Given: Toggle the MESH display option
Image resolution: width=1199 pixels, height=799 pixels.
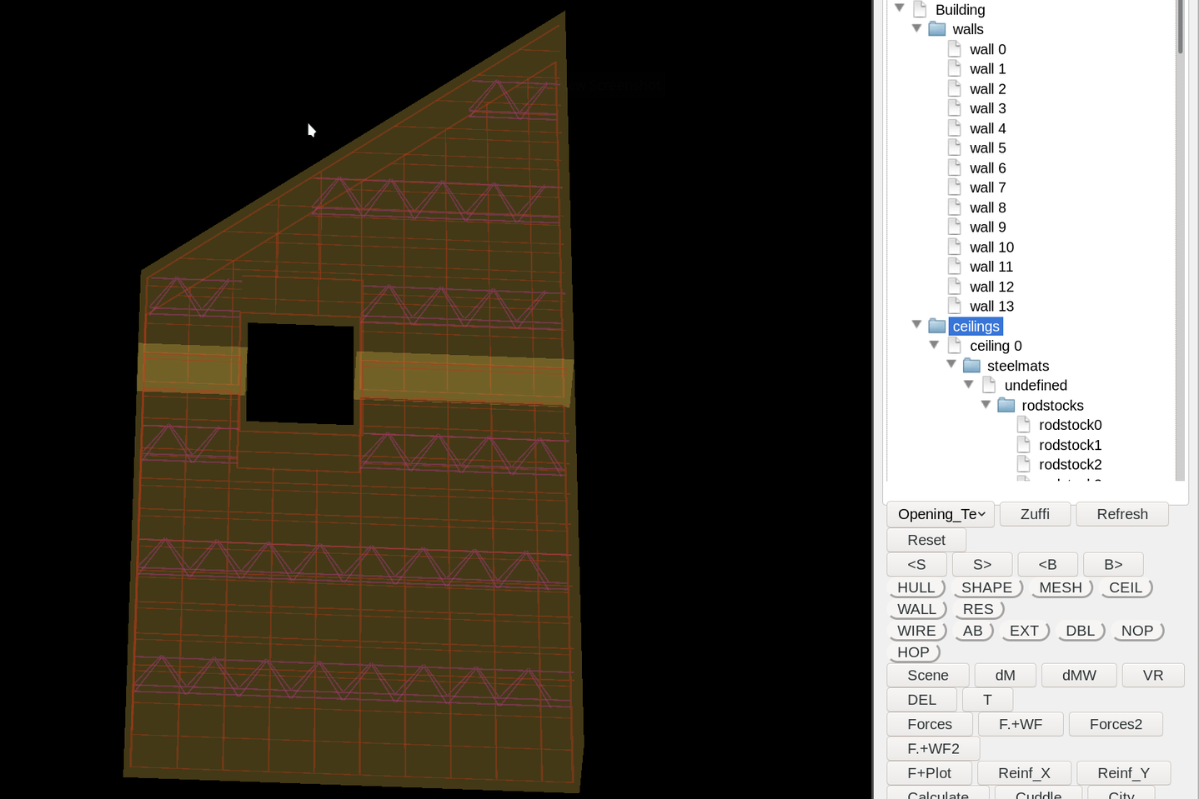Looking at the screenshot, I should click(x=1061, y=587).
